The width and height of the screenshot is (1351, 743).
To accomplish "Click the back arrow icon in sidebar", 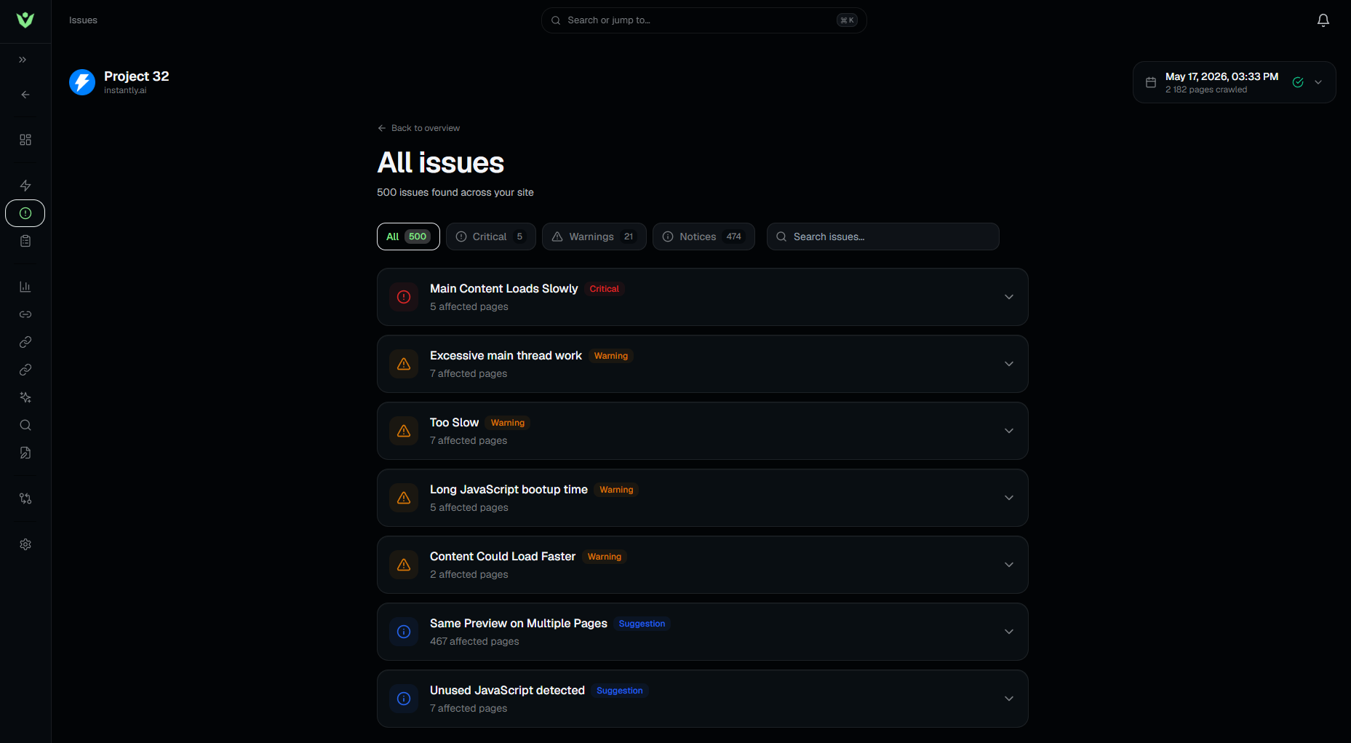I will (25, 95).
